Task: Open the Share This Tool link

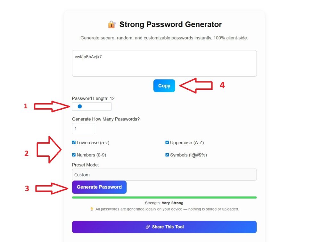Action: [164, 227]
